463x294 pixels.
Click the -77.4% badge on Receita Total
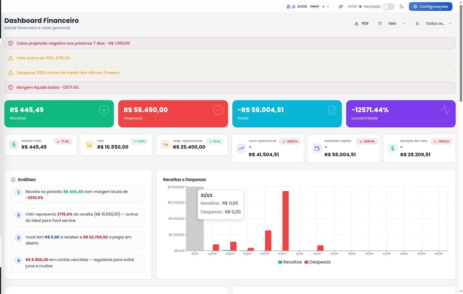click(63, 142)
